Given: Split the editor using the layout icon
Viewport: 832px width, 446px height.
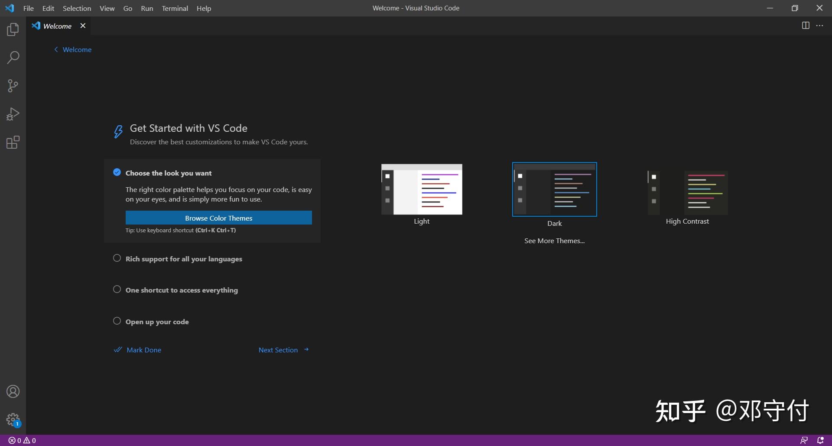Looking at the screenshot, I should click(x=806, y=26).
